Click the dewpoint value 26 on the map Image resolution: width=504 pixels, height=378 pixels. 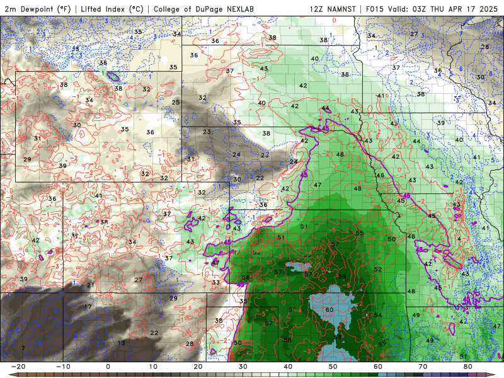pyautogui.click(x=485, y=47)
